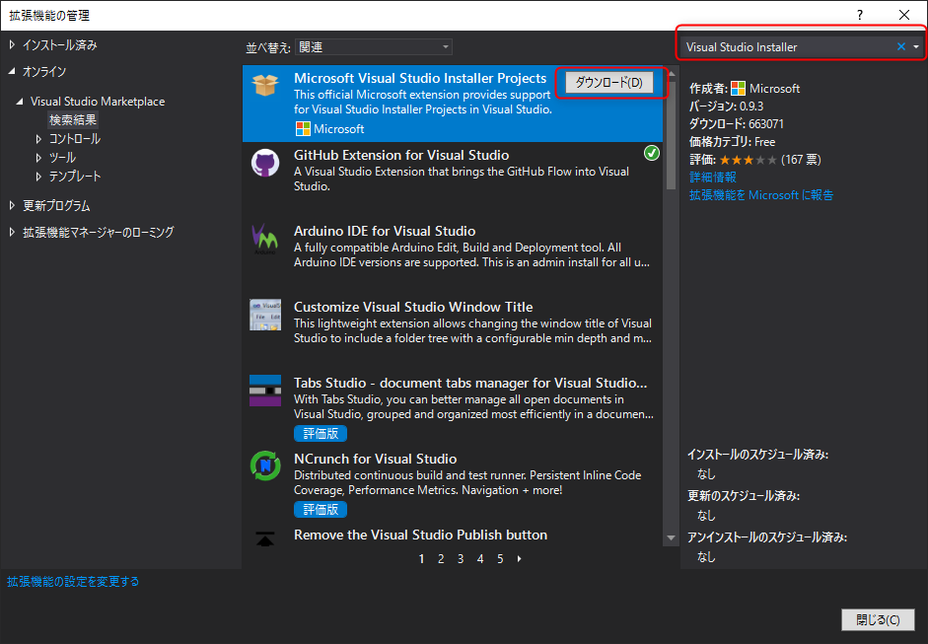Click the Microsoft logo beside the author name

tap(738, 89)
